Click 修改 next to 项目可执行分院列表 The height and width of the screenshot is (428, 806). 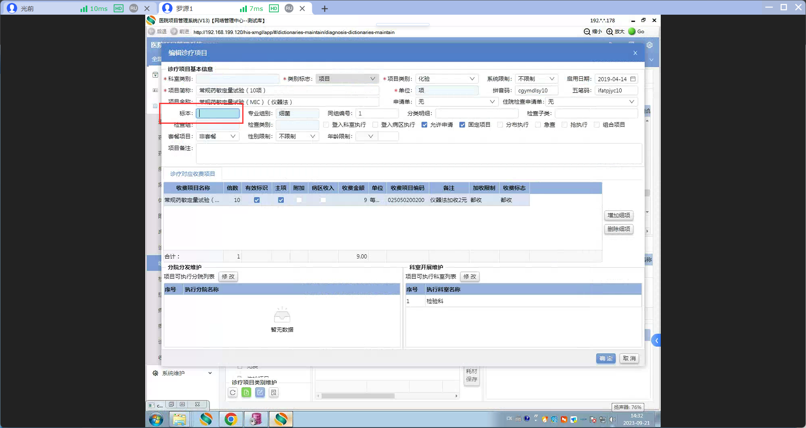click(228, 277)
